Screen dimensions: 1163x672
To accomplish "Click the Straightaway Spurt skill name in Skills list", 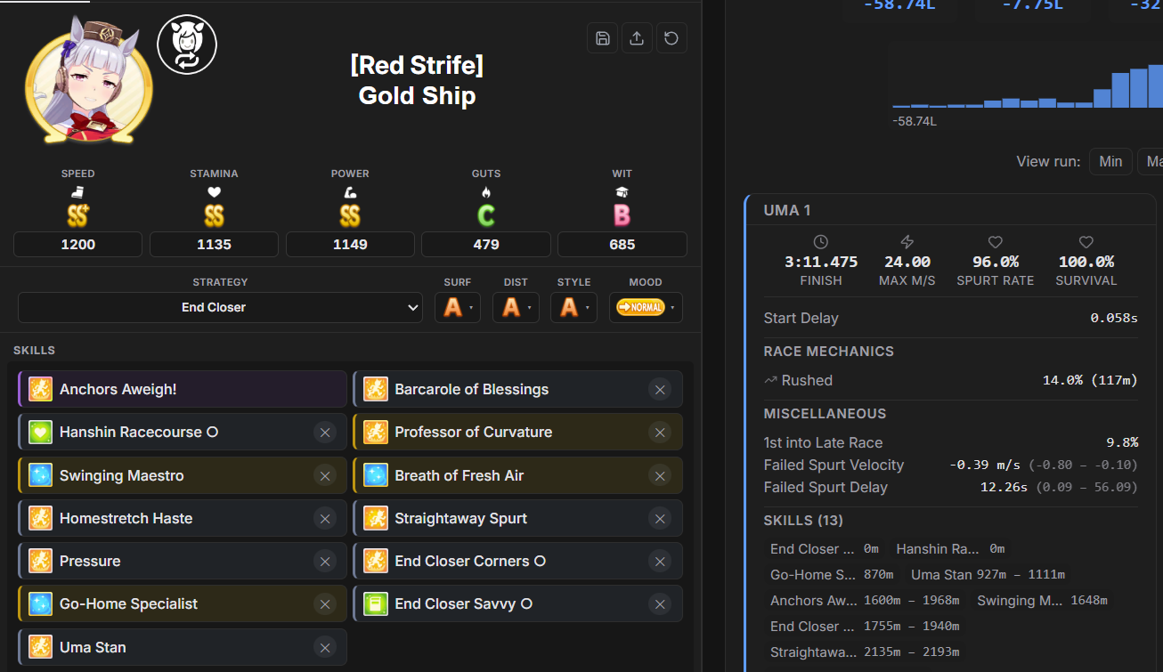I will [460, 518].
